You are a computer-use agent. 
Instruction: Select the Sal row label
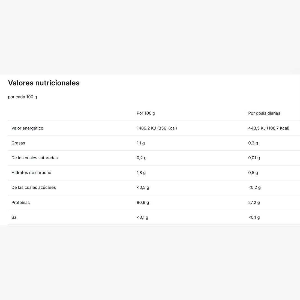[x=14, y=217]
